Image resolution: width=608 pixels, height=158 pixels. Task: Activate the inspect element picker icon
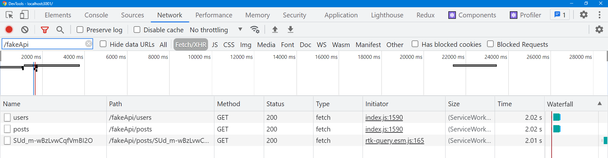coord(9,15)
